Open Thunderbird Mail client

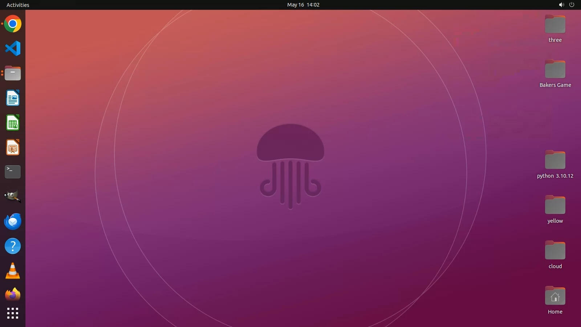coord(13,221)
